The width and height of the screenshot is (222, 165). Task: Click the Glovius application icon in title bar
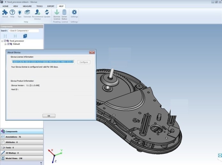pyautogui.click(x=2, y=2)
